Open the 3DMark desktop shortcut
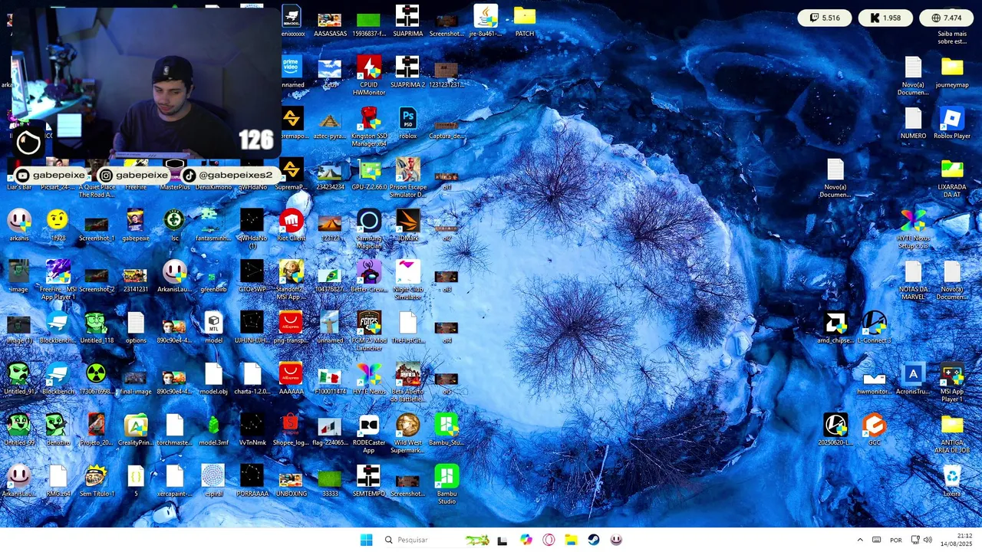The width and height of the screenshot is (982, 552). 407,225
